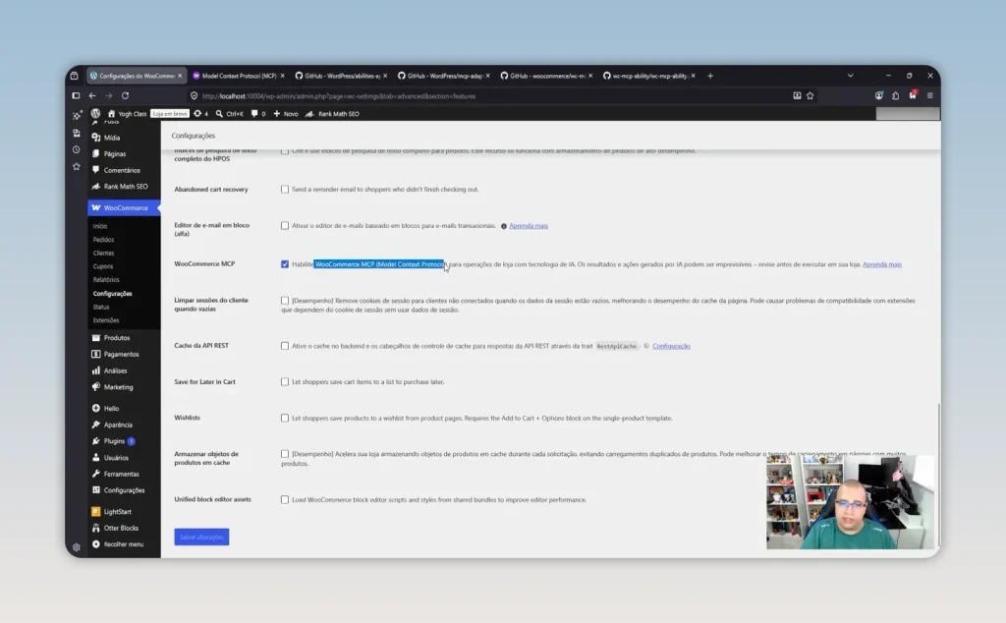
Task: Toggle Armazenar objetos de produtos em cache
Action: [x=285, y=454]
